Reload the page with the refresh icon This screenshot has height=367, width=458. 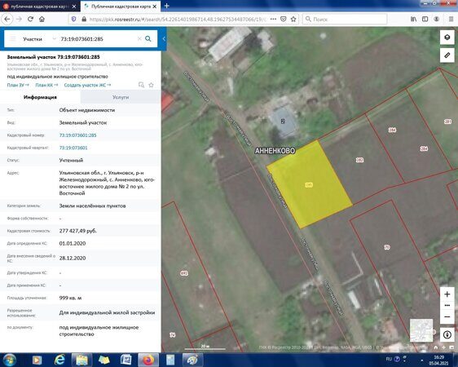coord(30,19)
